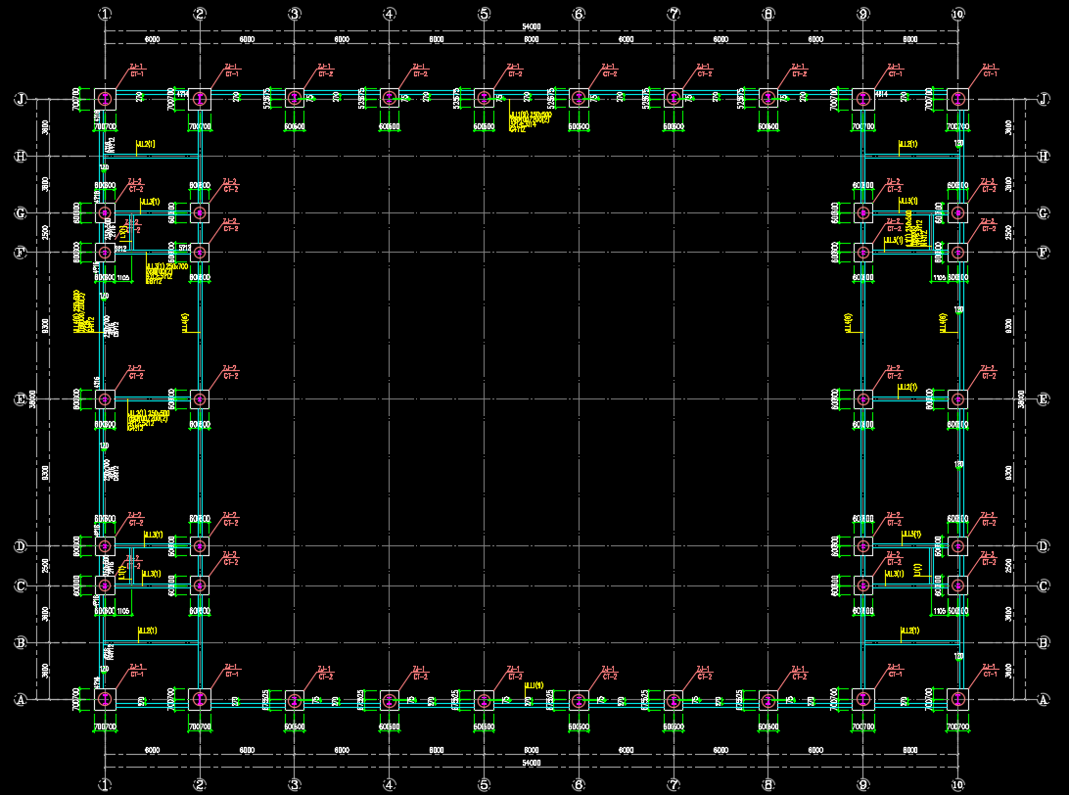1069x795 pixels.
Task: Click the 54000 overall dimension text at top
Action: coord(532,26)
